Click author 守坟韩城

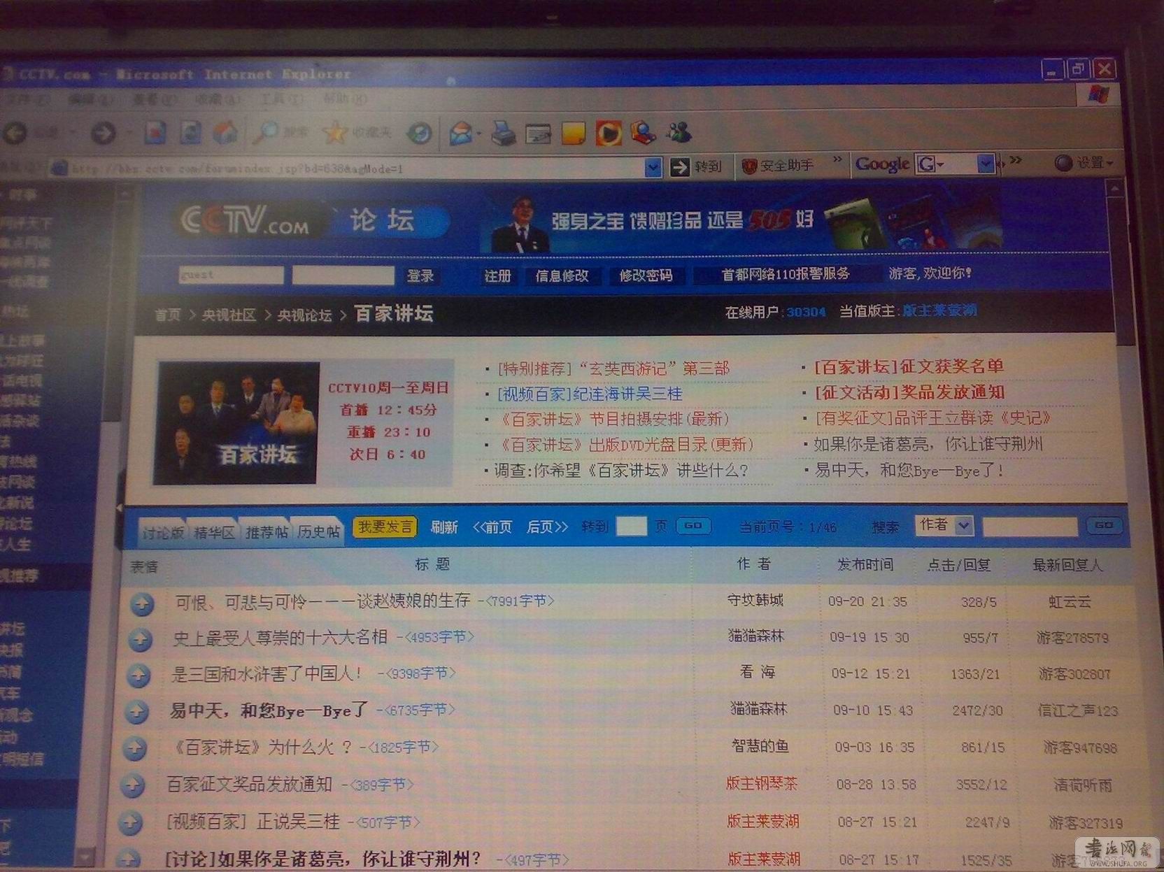coord(755,599)
